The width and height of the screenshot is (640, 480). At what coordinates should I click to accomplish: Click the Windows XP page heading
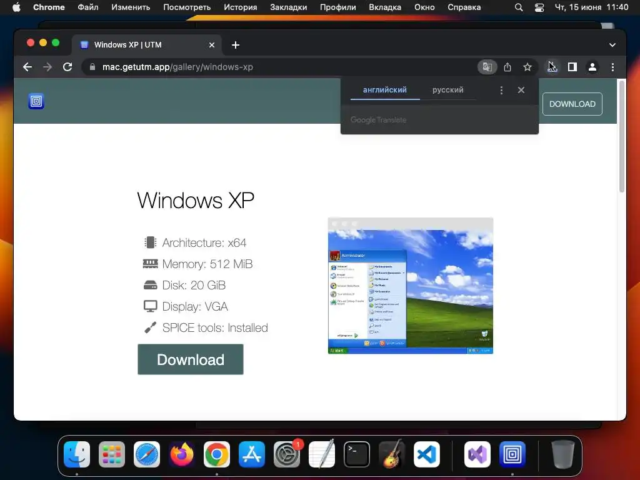(x=196, y=201)
